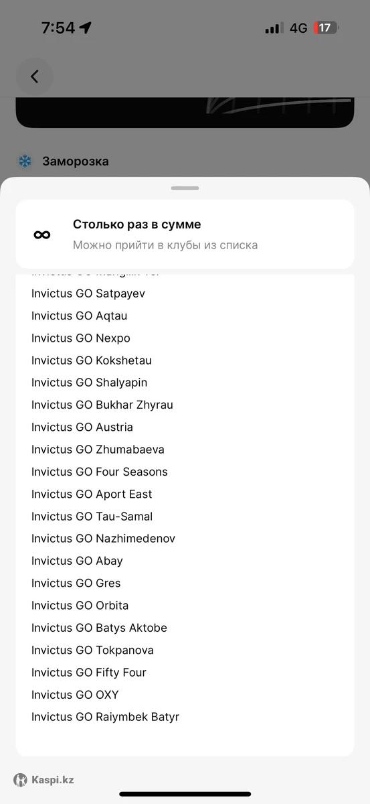370x804 pixels.
Task: Select Invictus GO Aqtau club
Action: pos(79,316)
